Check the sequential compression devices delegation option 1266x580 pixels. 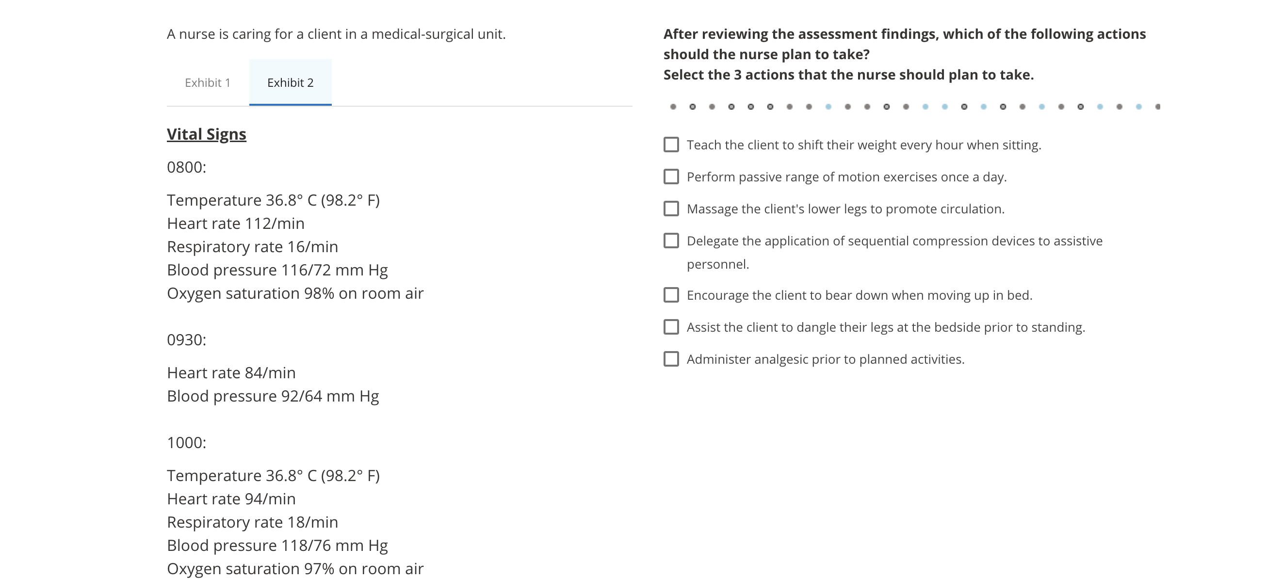[x=671, y=241]
